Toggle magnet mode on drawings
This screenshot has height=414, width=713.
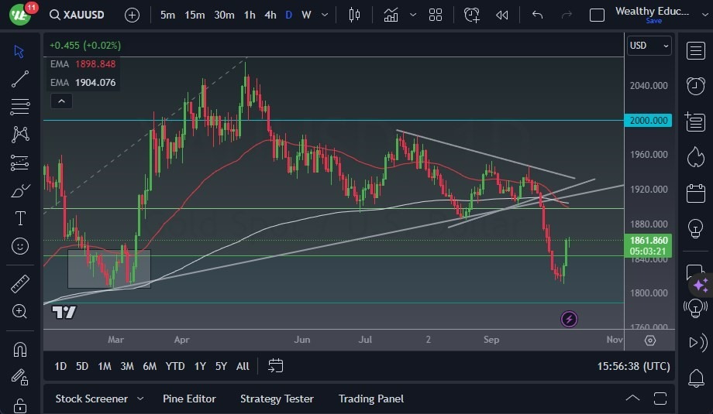point(20,350)
